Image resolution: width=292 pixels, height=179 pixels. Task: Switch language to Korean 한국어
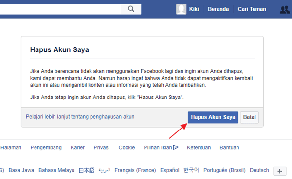click(x=191, y=170)
